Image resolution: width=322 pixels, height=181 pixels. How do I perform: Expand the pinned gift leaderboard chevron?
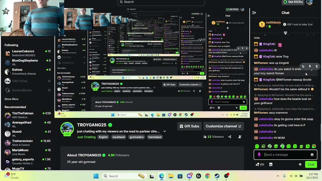(x=285, y=33)
